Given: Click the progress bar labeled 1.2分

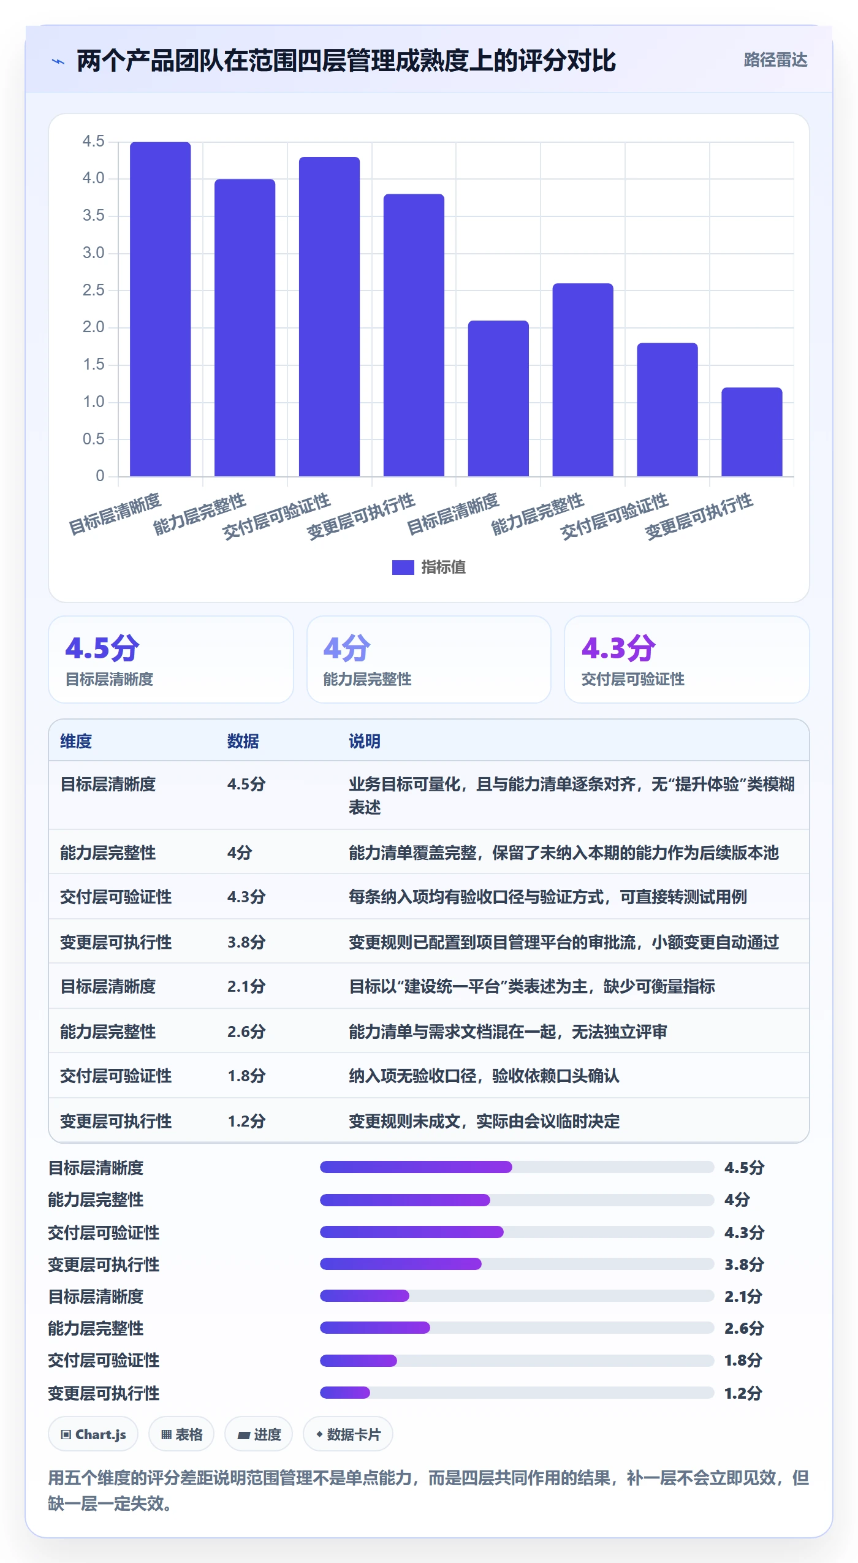Looking at the screenshot, I should [x=517, y=1393].
